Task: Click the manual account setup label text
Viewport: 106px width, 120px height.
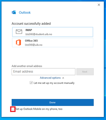Action: click(x=54, y=83)
